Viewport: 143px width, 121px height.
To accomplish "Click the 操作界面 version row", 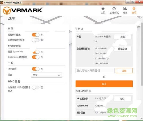I will coord(104,113).
